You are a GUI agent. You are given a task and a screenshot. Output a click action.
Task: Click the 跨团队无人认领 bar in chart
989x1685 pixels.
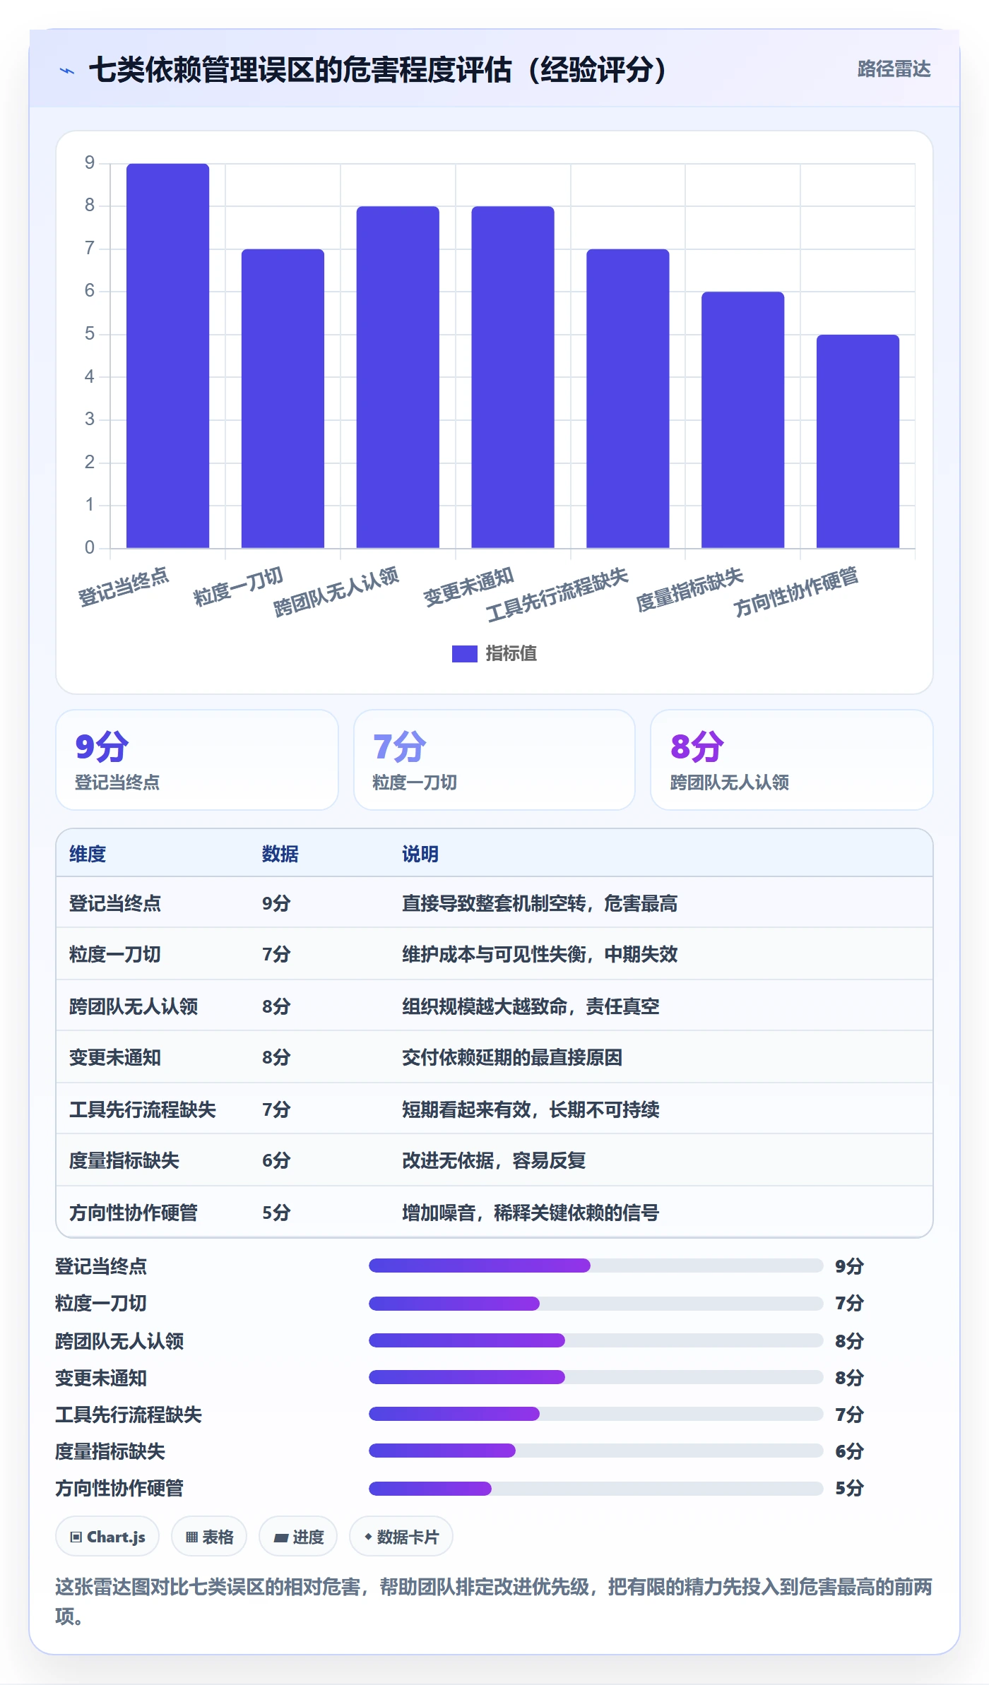click(398, 377)
